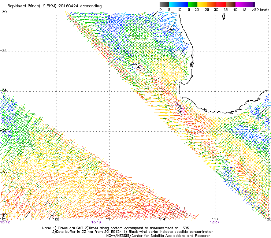Click the green 15-20 knots legend swatch

tap(193, 4)
